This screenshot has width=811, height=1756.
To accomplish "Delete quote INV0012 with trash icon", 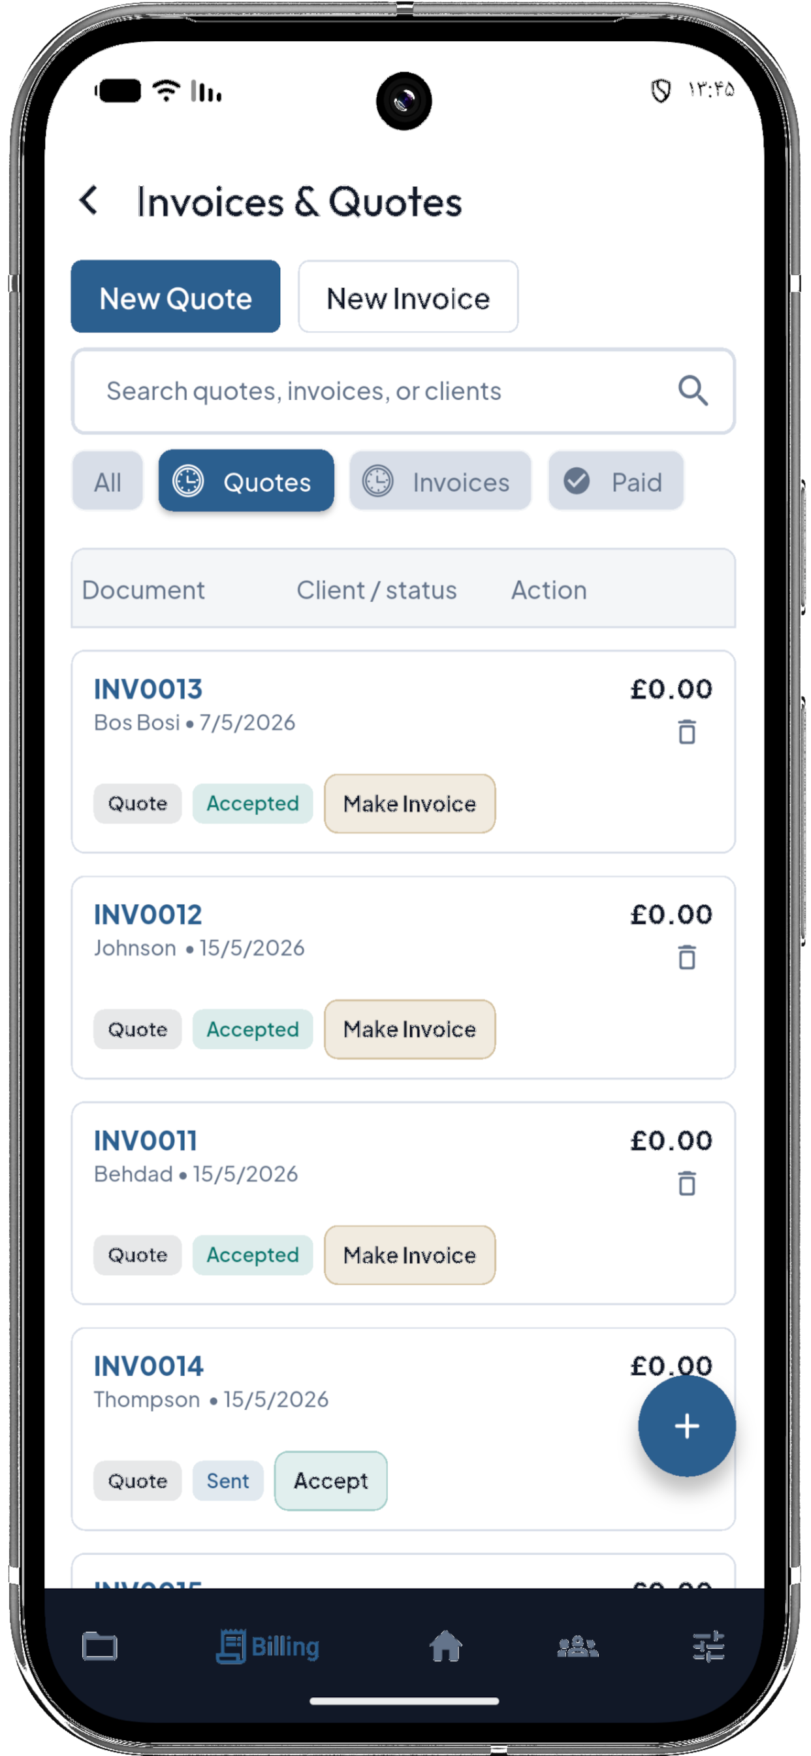I will tap(687, 957).
